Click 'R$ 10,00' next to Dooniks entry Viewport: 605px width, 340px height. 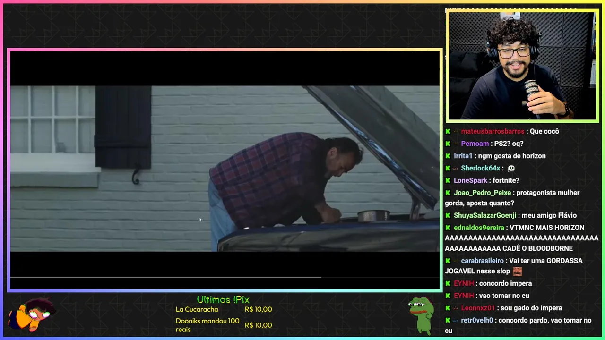[x=259, y=325]
